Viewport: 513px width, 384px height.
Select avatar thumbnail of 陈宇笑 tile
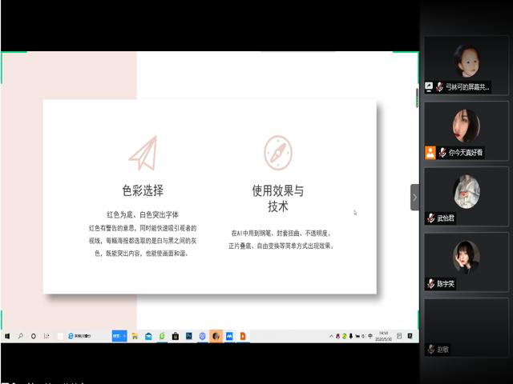click(467, 258)
